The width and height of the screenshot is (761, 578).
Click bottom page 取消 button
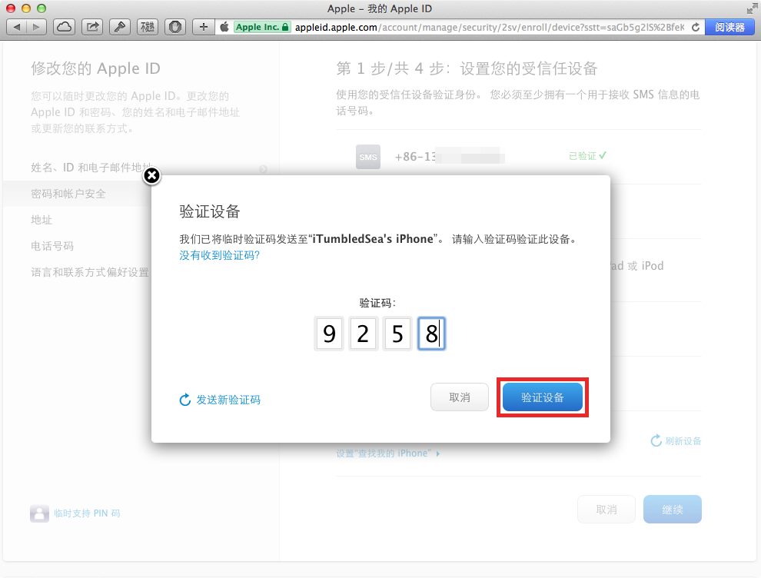[606, 510]
